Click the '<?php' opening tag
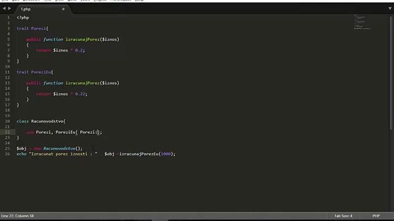Screen dimensions: 394x221 click(x=23, y=18)
